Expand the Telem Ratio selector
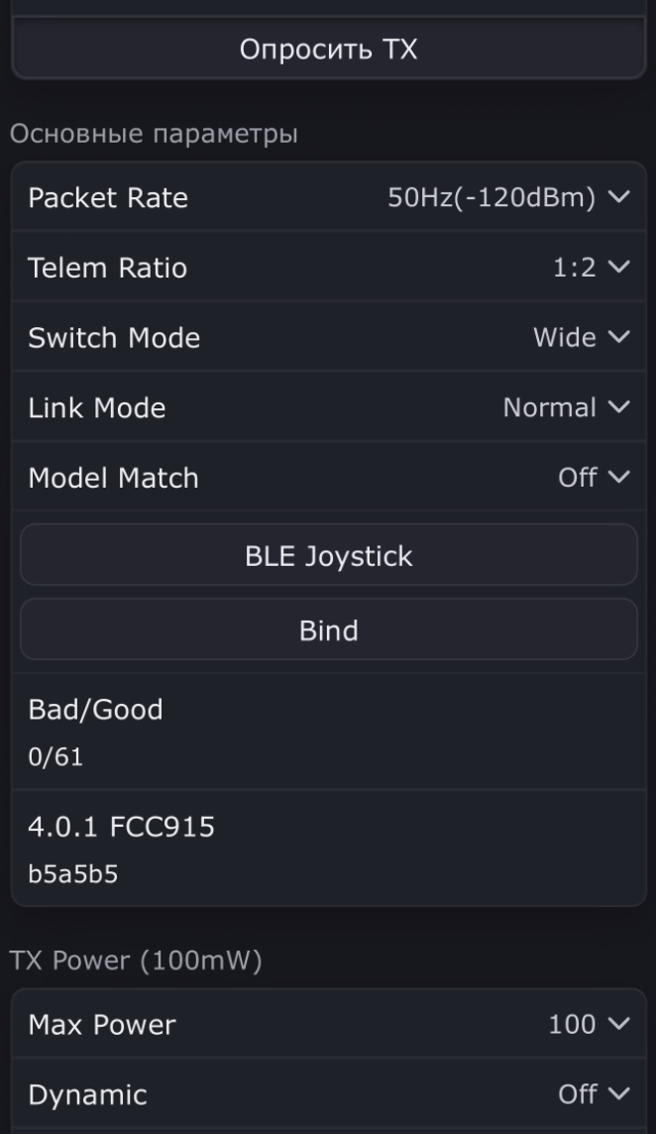The height and width of the screenshot is (1134, 656). (x=328, y=267)
